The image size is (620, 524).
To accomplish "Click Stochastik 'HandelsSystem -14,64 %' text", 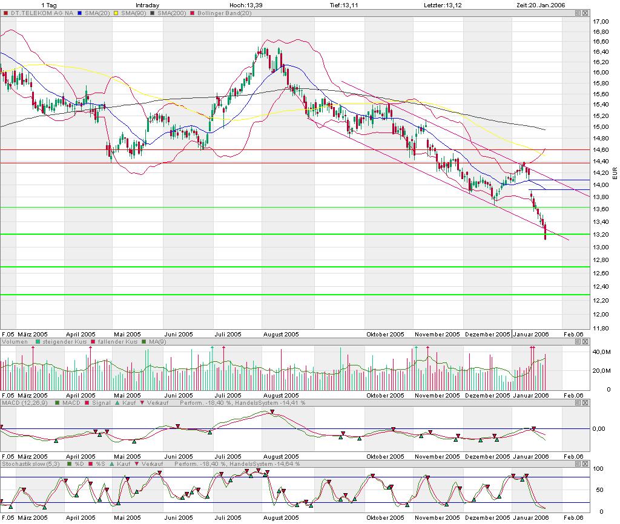I will pos(265,464).
